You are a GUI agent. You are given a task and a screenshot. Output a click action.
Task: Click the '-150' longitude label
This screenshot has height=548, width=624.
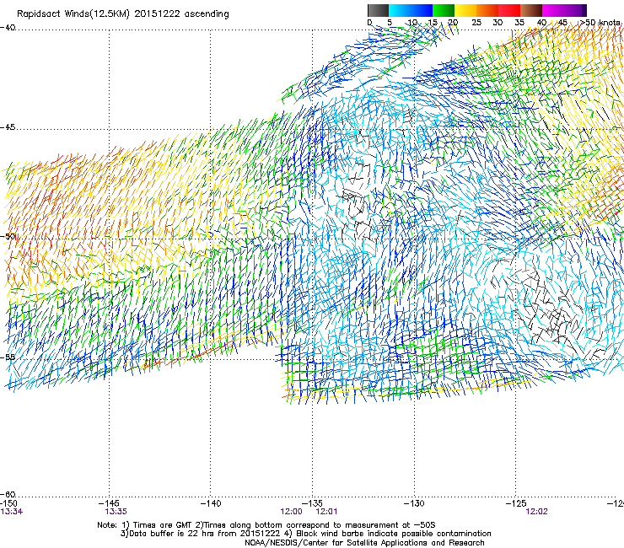coord(8,503)
